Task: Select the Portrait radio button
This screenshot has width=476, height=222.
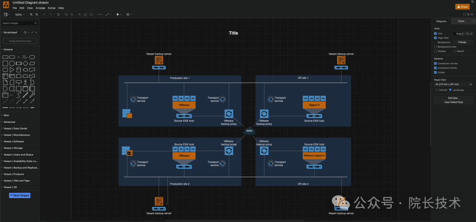Action: (x=437, y=90)
